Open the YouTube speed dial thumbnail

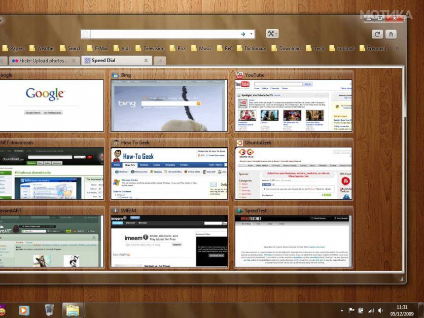(293, 106)
